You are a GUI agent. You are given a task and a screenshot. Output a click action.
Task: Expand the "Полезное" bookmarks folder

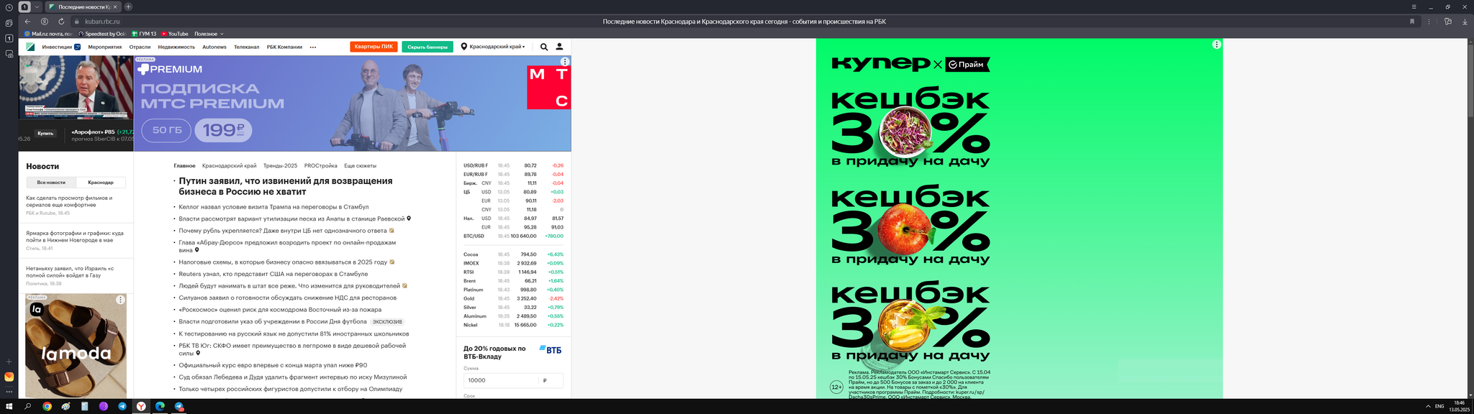pyautogui.click(x=209, y=34)
